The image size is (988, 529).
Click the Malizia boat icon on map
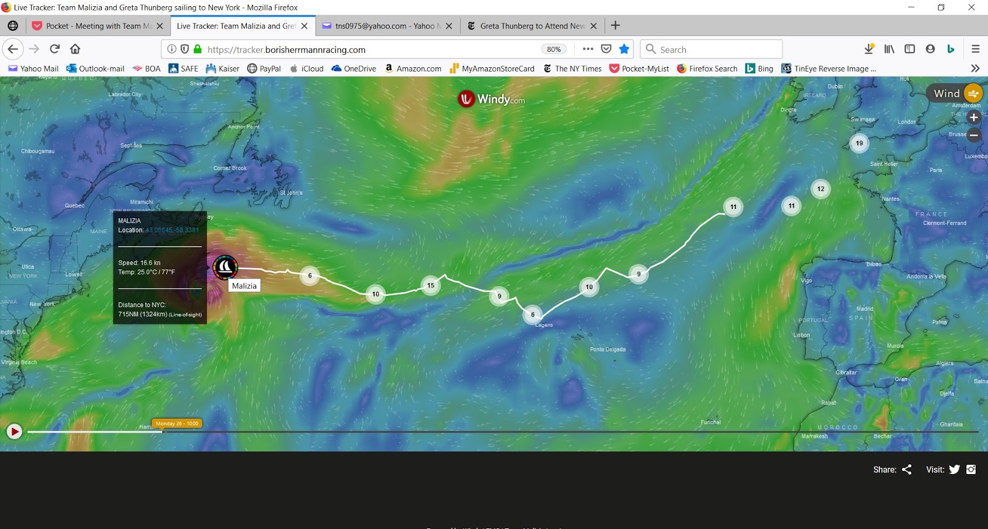pos(225,267)
